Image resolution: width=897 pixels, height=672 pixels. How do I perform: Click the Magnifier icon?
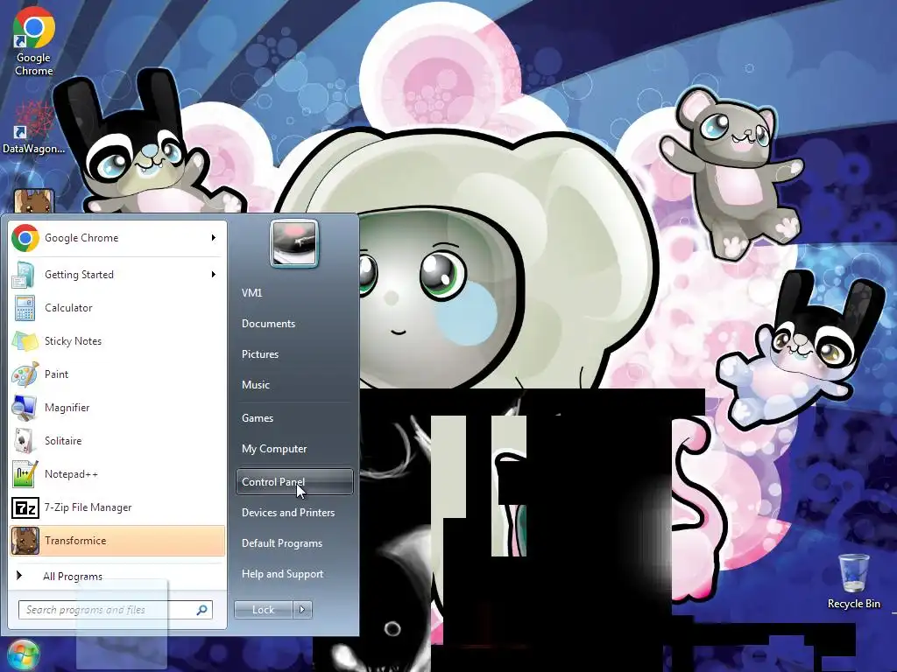pyautogui.click(x=25, y=408)
